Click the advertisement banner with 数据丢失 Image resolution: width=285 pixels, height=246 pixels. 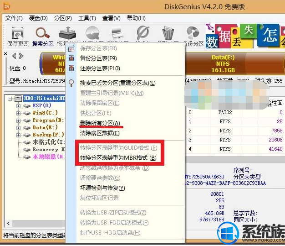point(245,36)
